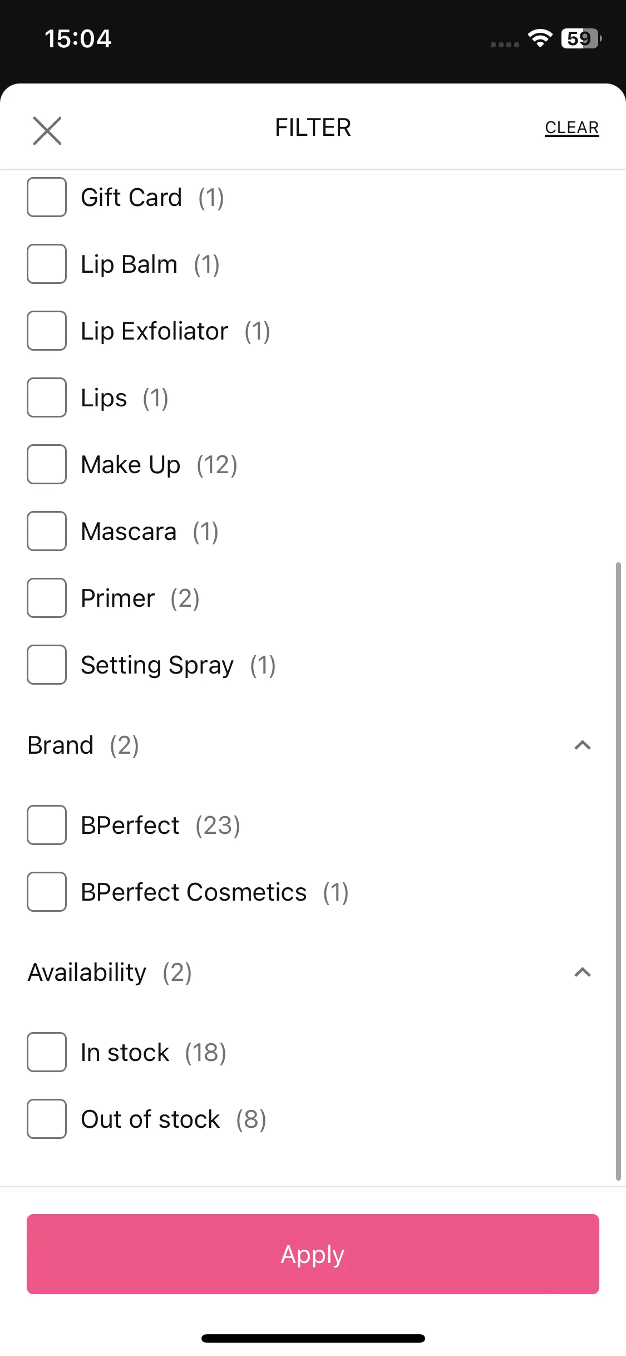
Task: Clear all filters with CLEAR link
Action: click(x=571, y=127)
